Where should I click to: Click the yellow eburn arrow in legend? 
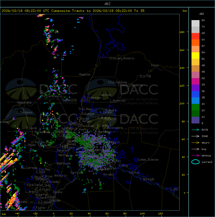(x=195, y=143)
